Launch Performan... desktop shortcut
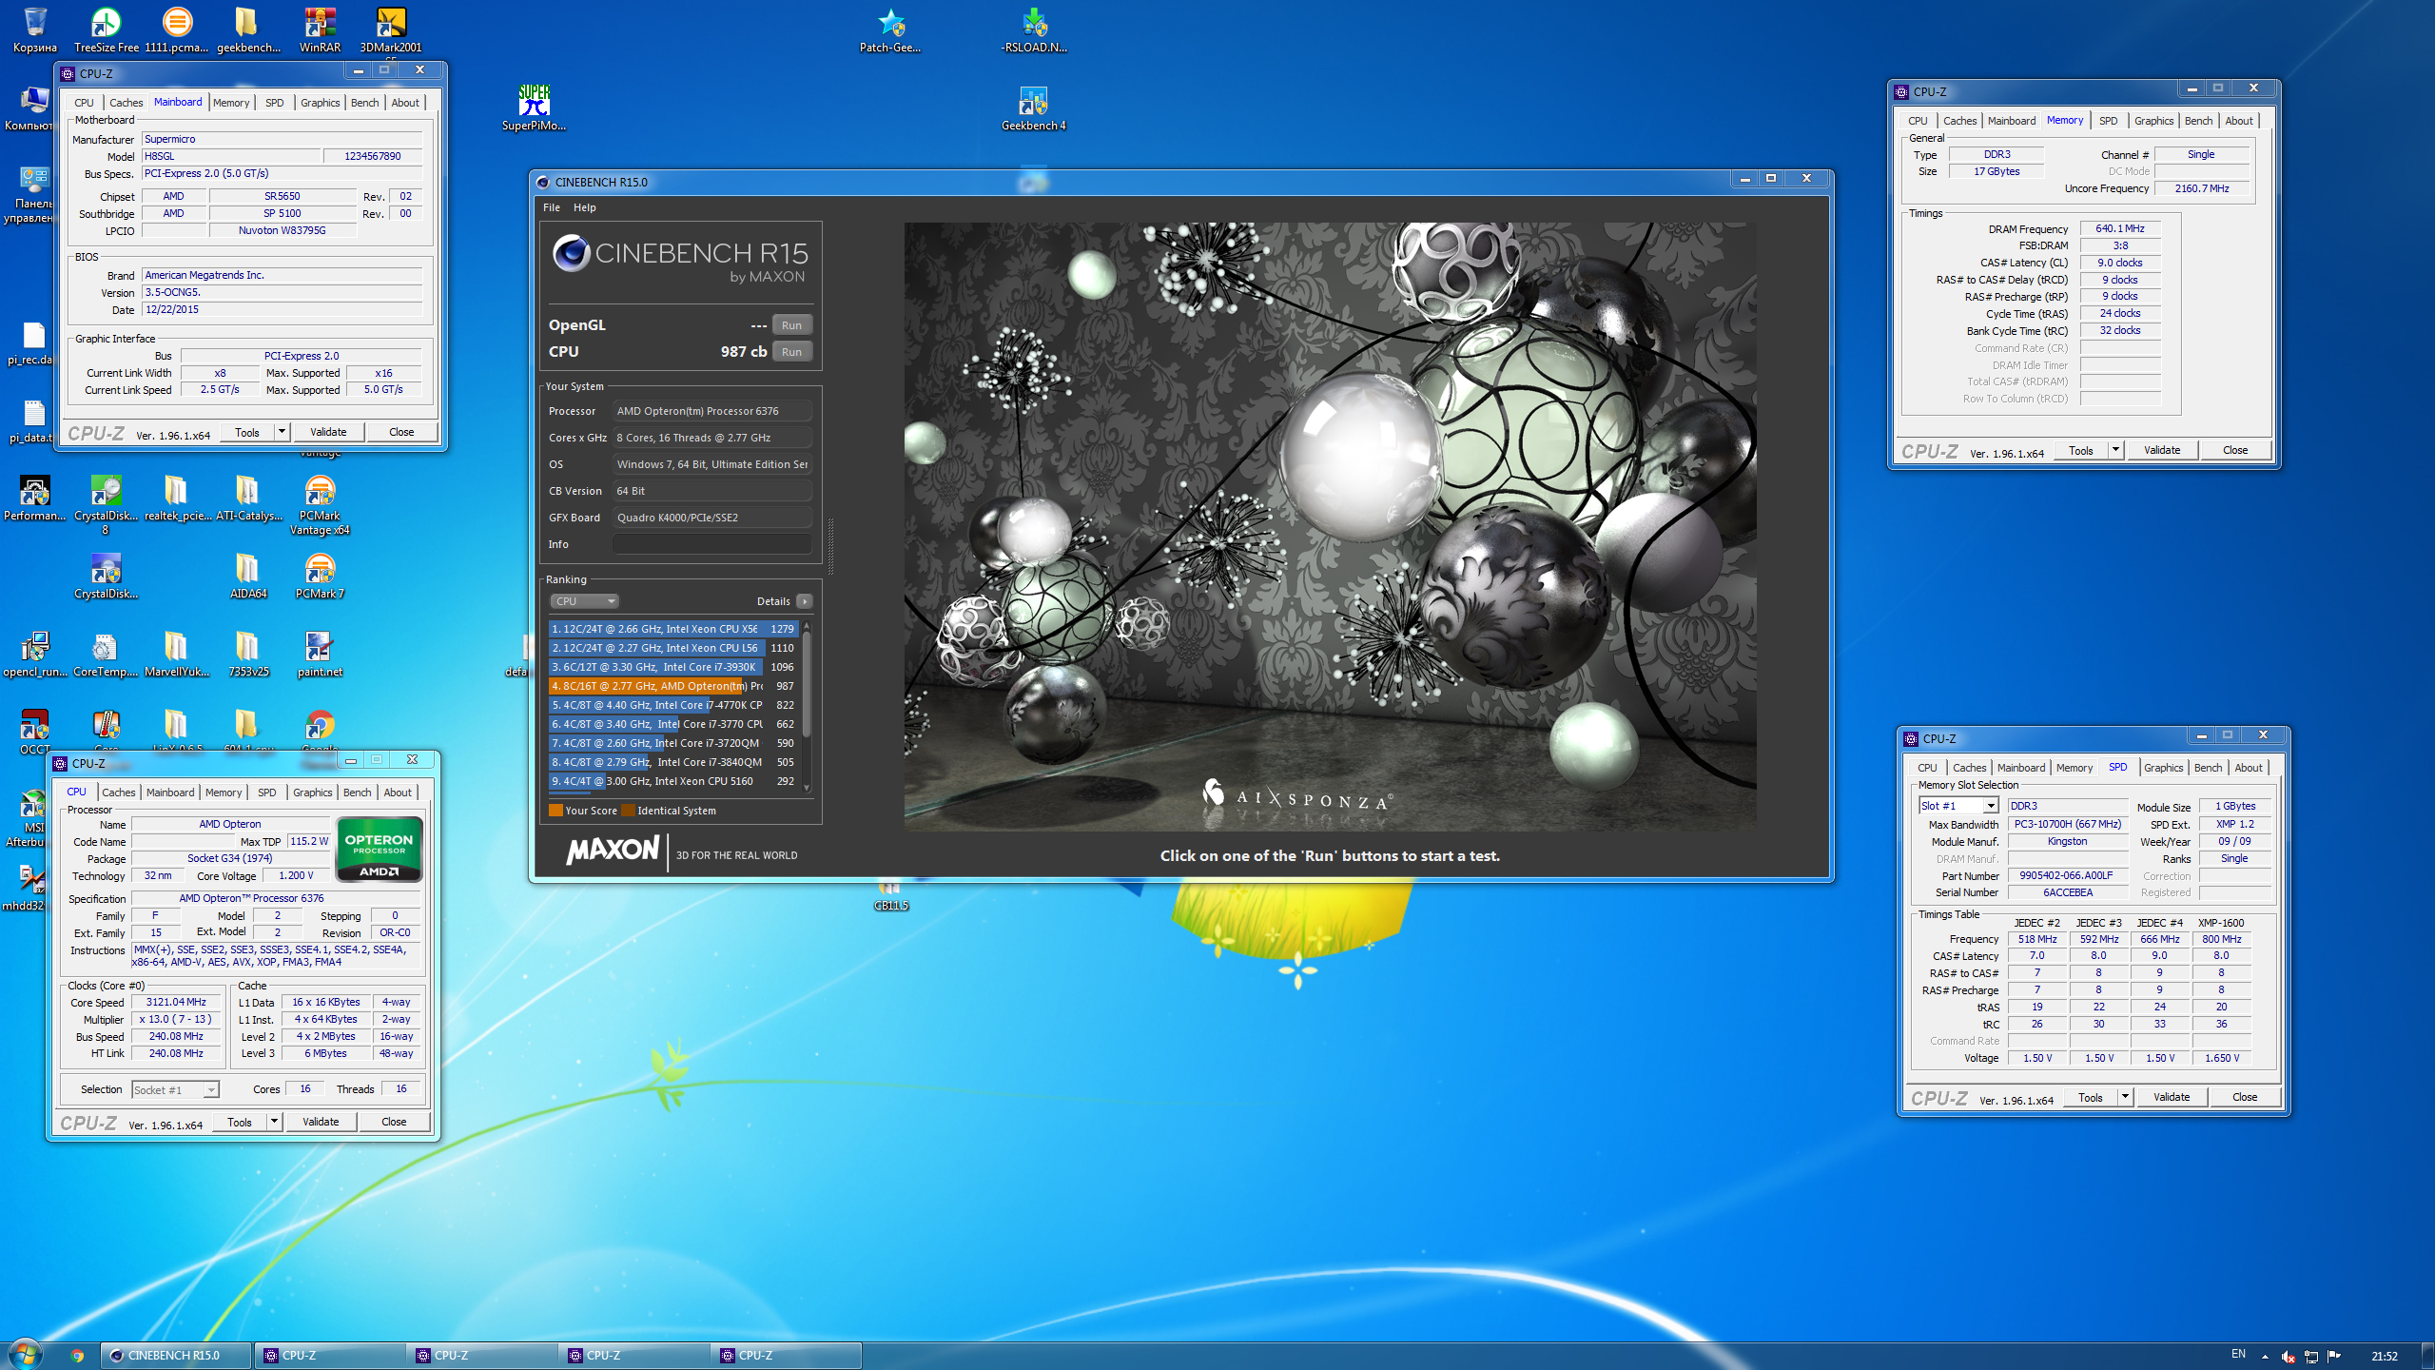Viewport: 2435px width, 1370px height. [x=35, y=497]
